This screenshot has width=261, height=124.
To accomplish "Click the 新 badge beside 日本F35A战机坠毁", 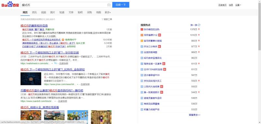I will click(165, 69).
